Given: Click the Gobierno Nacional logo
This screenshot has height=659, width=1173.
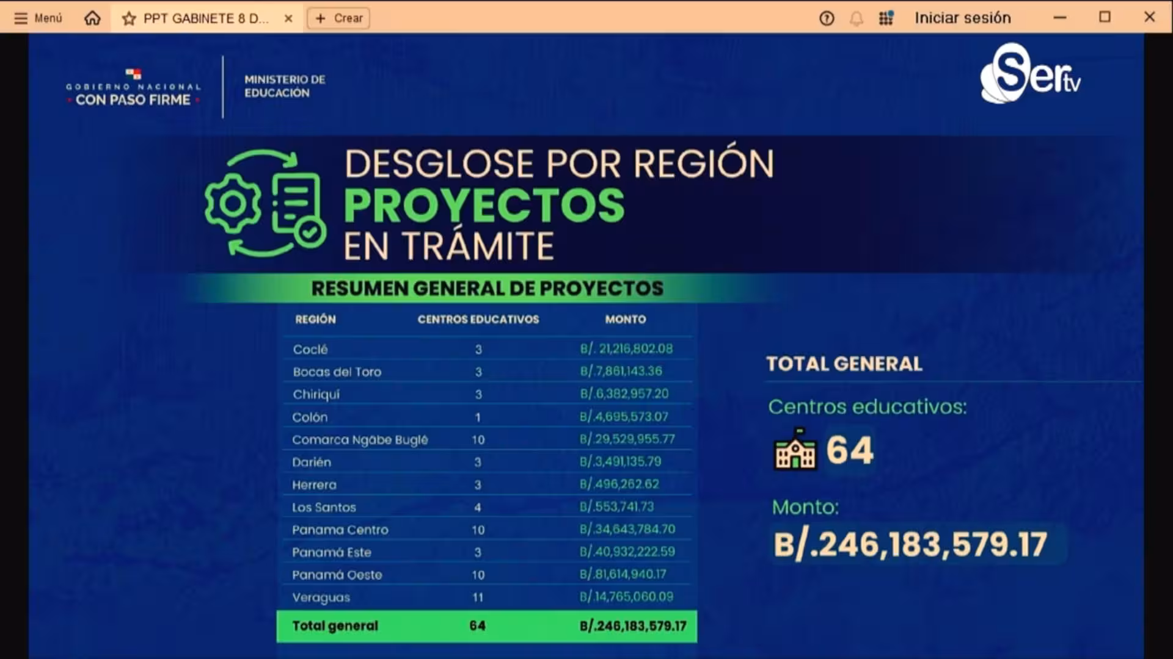Looking at the screenshot, I should pos(133,87).
